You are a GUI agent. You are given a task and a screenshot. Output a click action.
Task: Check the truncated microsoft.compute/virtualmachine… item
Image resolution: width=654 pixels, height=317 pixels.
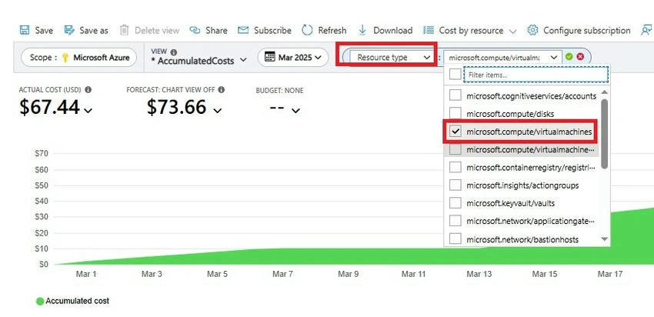pyautogui.click(x=455, y=149)
